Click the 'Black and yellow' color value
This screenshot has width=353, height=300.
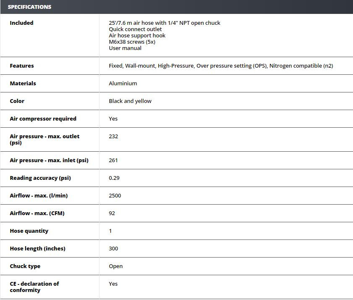130,101
